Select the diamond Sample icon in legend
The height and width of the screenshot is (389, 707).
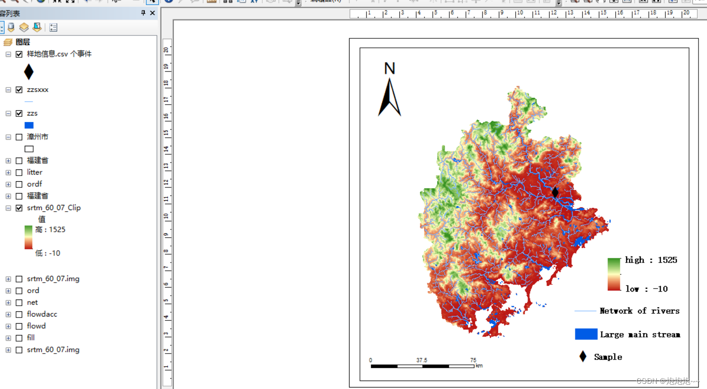tap(583, 356)
